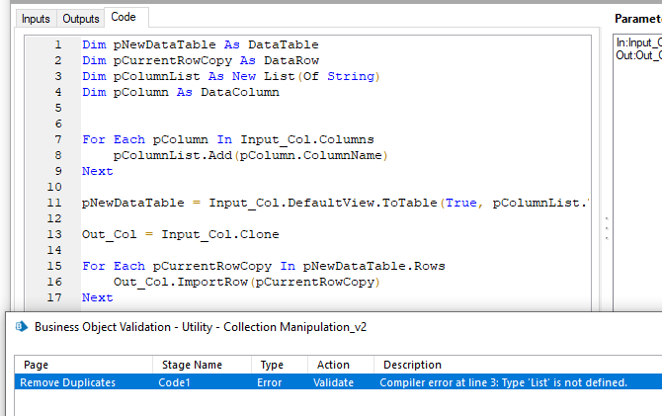
Task: Sort by the Stage Name column header
Action: [x=202, y=365]
